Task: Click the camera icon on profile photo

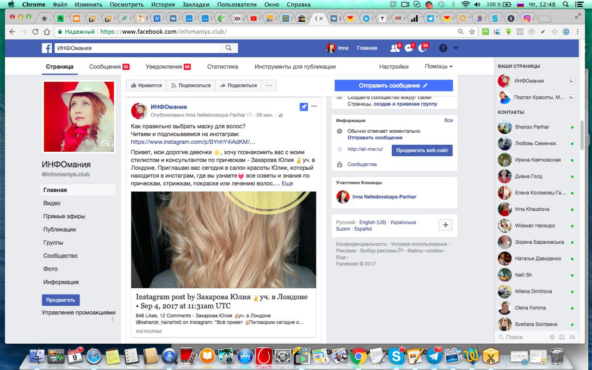Action: click(105, 143)
